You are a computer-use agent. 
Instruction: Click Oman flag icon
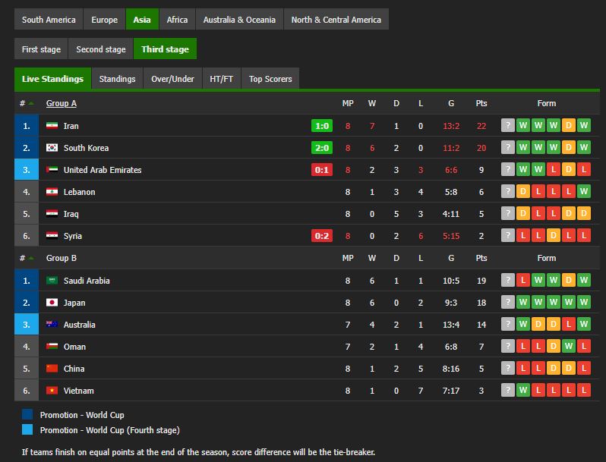point(52,346)
